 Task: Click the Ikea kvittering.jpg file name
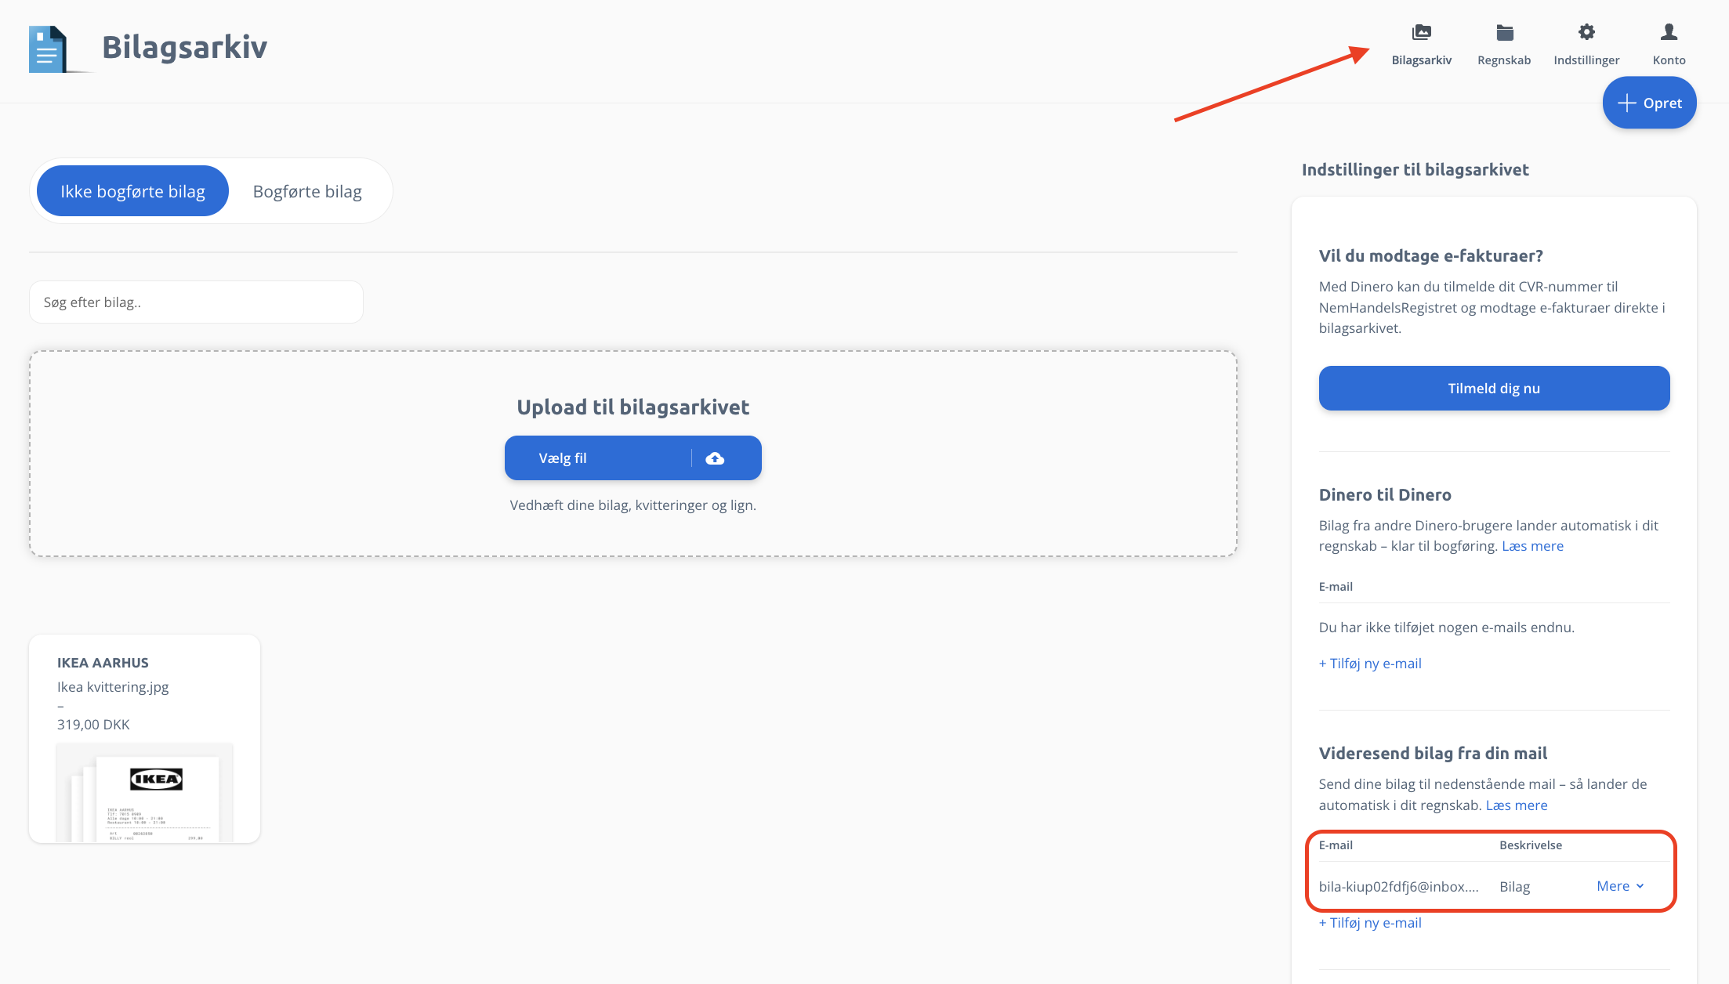113,687
